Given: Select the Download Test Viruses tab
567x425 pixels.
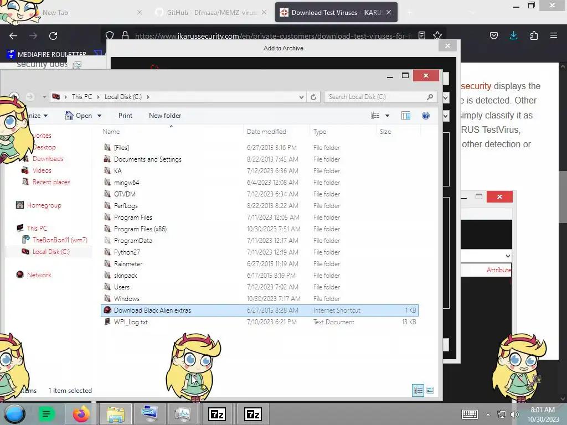Looking at the screenshot, I should 336,12.
